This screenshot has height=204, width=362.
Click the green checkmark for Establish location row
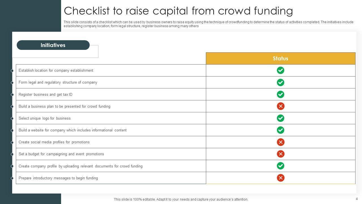tap(280, 70)
